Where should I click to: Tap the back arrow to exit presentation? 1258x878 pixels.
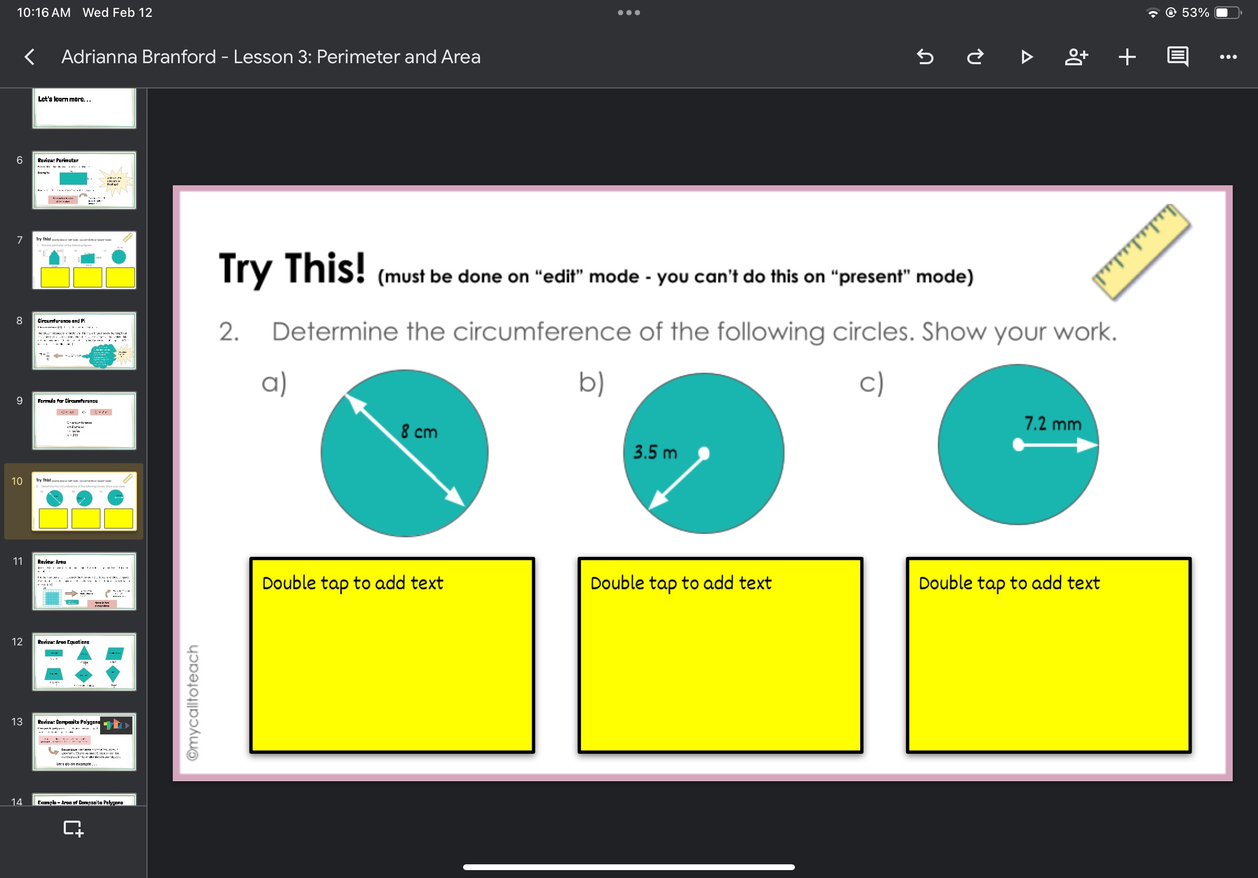pyautogui.click(x=30, y=57)
